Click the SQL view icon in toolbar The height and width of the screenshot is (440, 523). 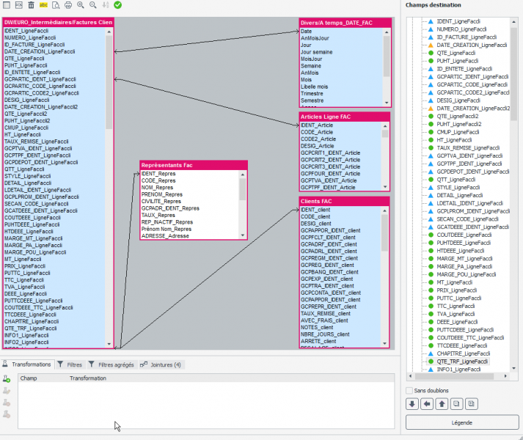pos(19,5)
